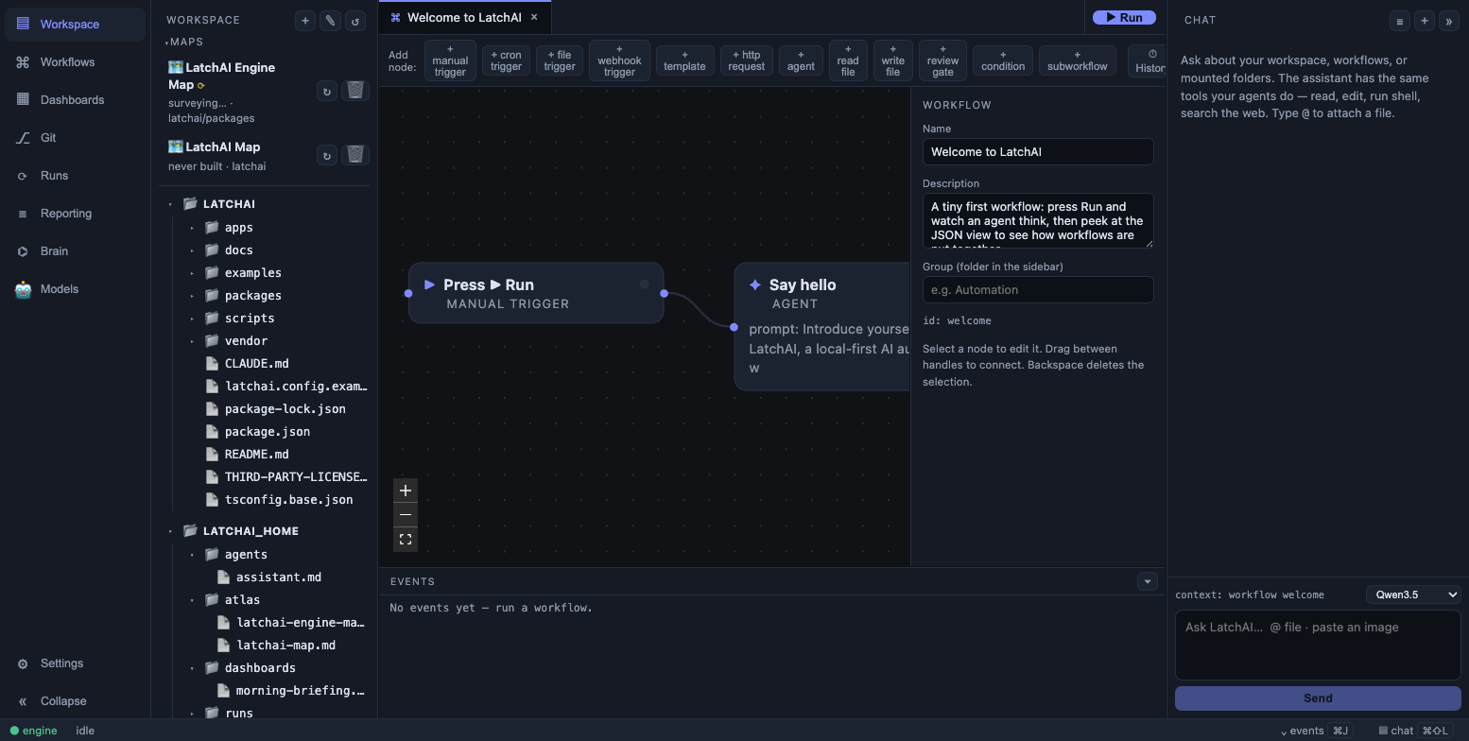The width and height of the screenshot is (1469, 741).
Task: Add an agent node
Action: coord(801,60)
